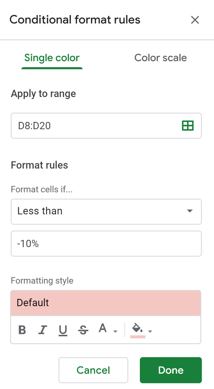Click the select data range grid icon
214x389 pixels.
click(x=188, y=126)
